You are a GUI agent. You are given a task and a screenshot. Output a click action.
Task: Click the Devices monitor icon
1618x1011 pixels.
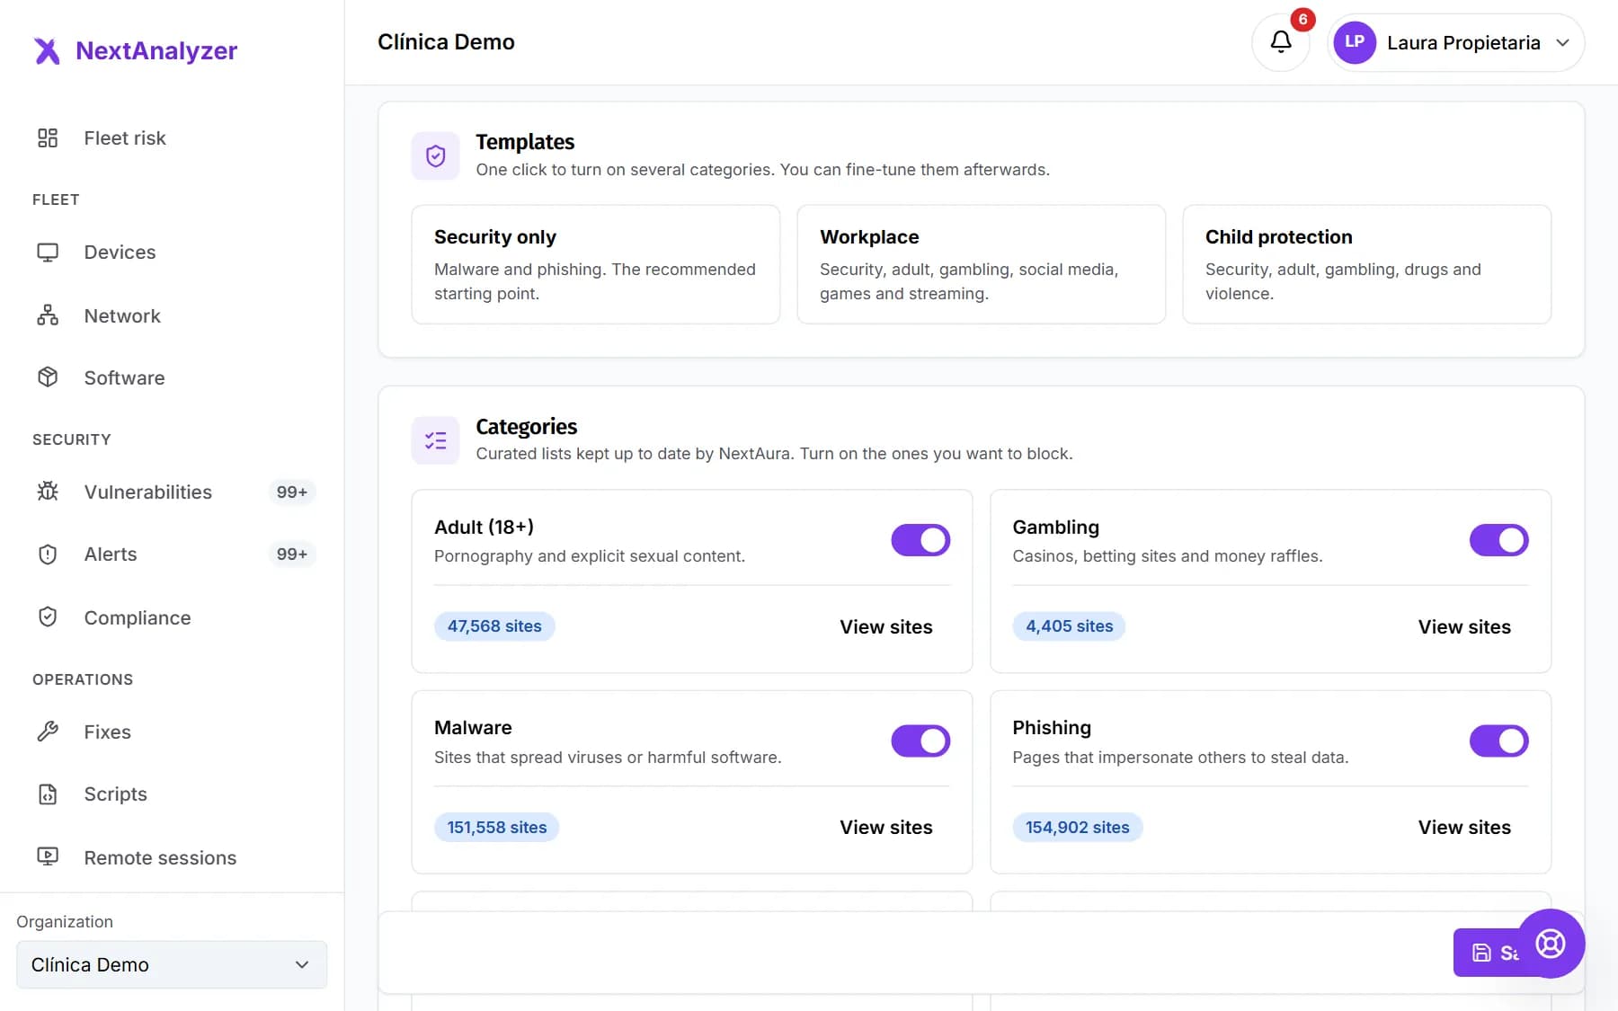[x=48, y=253]
